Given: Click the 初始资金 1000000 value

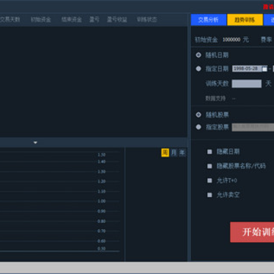Looking at the screenshot, I should click(x=231, y=40).
